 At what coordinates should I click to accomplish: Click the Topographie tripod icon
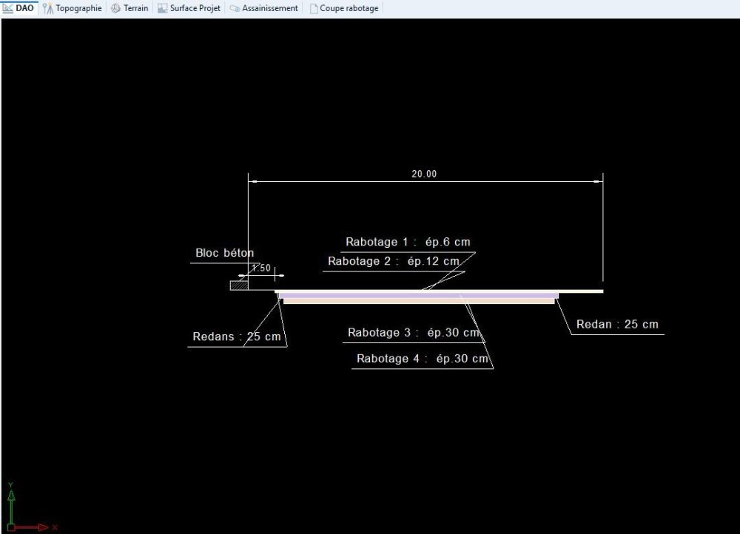[x=47, y=8]
